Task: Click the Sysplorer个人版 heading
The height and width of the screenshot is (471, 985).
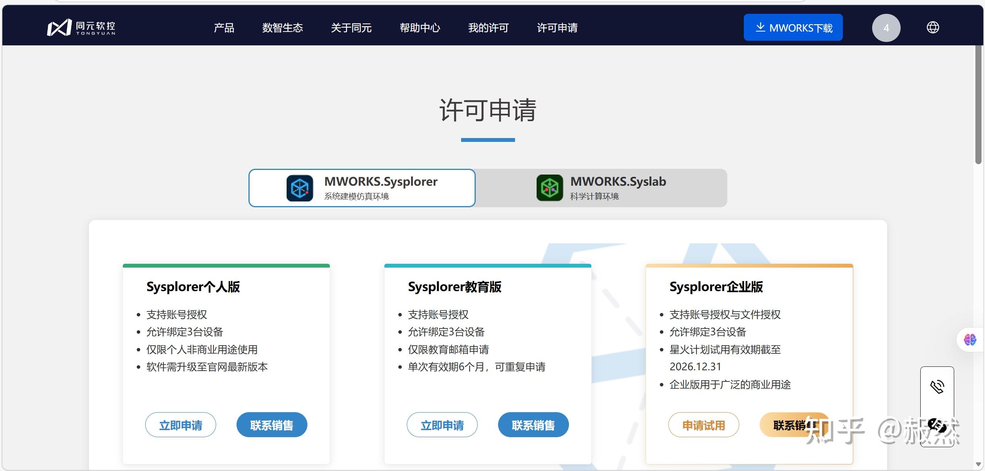Action: (x=193, y=287)
